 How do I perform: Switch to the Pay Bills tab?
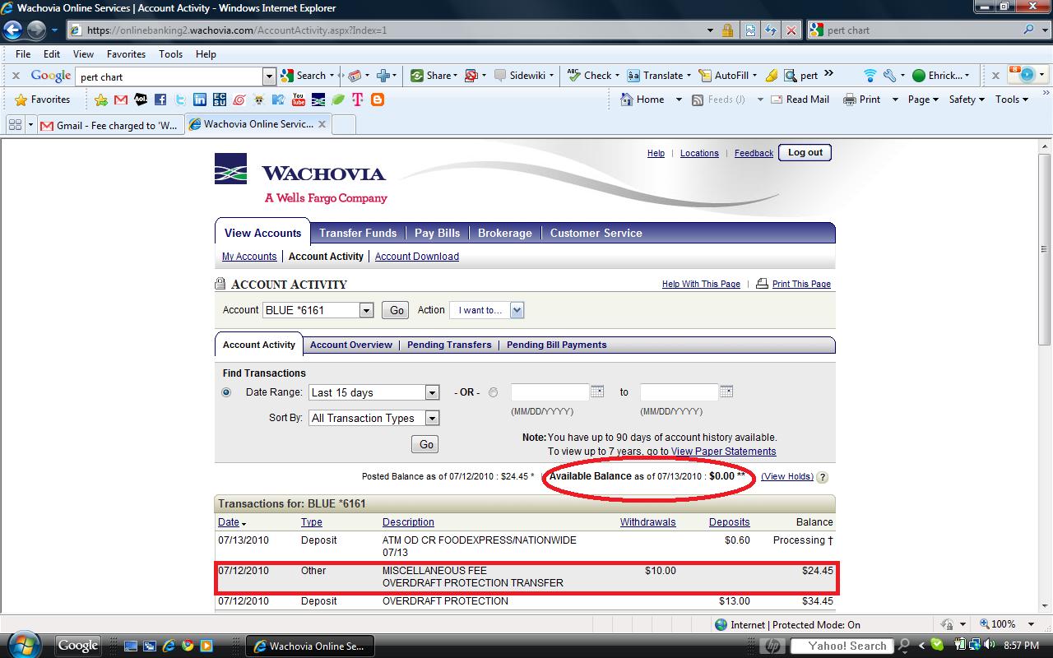(438, 233)
